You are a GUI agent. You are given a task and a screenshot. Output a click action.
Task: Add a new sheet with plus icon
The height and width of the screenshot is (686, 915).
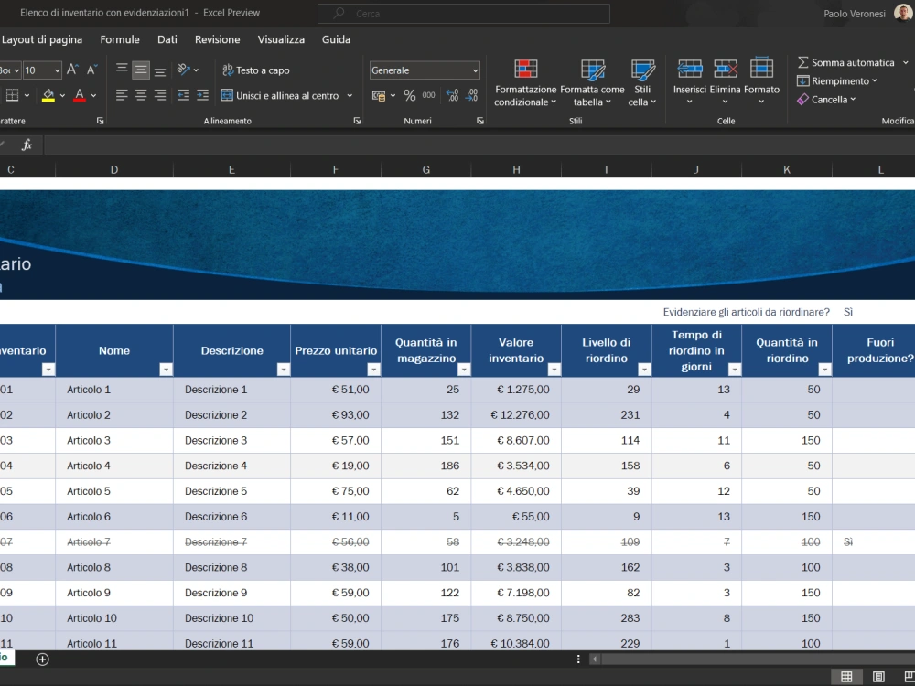tap(42, 659)
